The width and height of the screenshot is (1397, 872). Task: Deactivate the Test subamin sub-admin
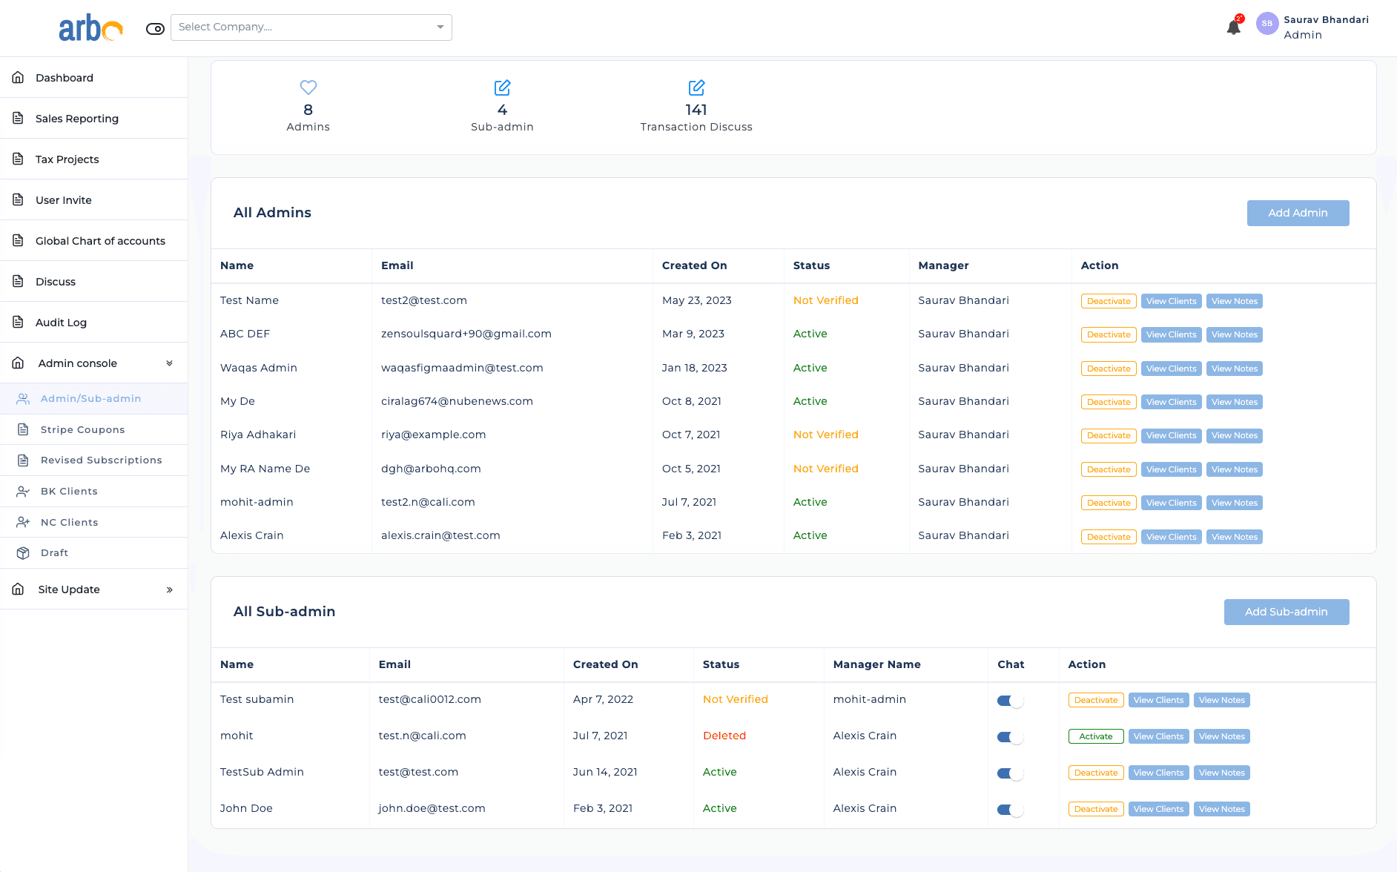pyautogui.click(x=1096, y=700)
